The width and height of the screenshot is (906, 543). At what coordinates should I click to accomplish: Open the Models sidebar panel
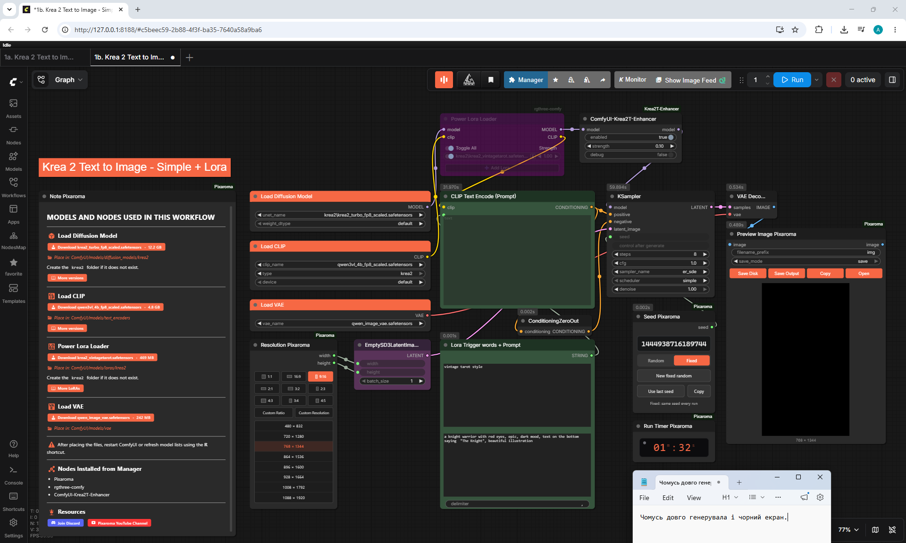(13, 161)
